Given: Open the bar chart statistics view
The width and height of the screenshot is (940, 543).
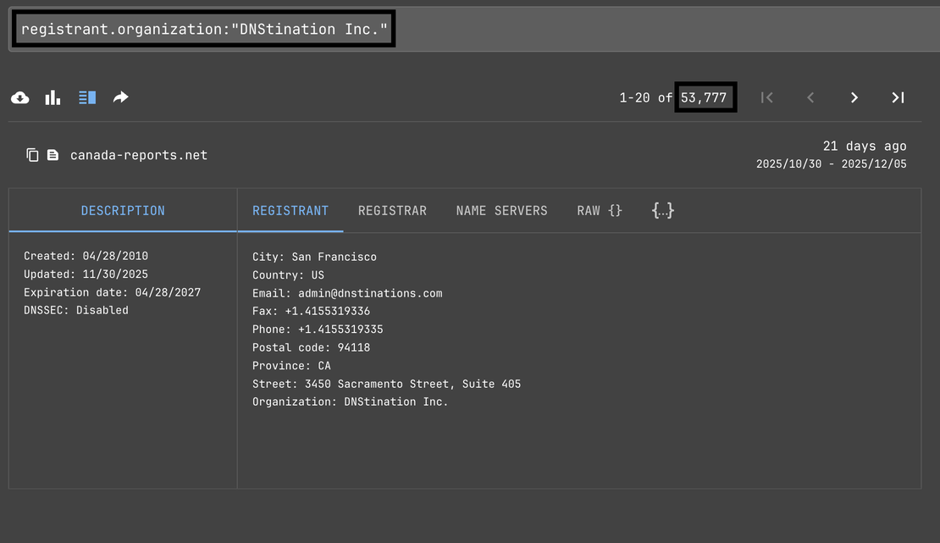Looking at the screenshot, I should click(x=53, y=97).
